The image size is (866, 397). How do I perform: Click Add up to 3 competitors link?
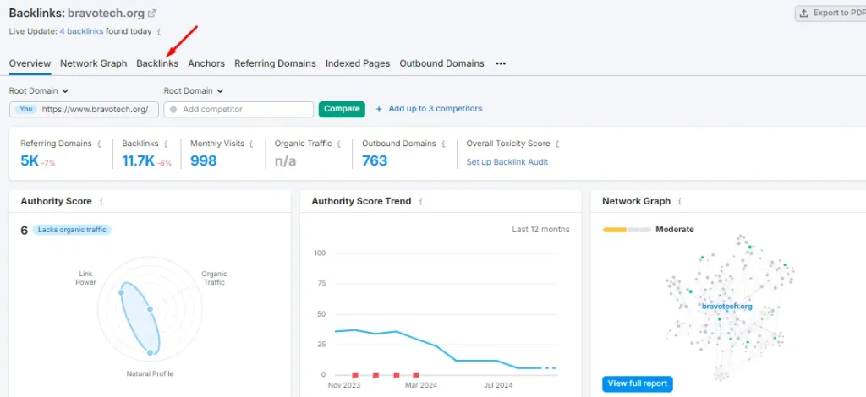pyautogui.click(x=436, y=109)
